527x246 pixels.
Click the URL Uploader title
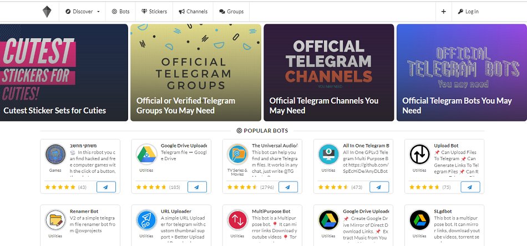(176, 212)
